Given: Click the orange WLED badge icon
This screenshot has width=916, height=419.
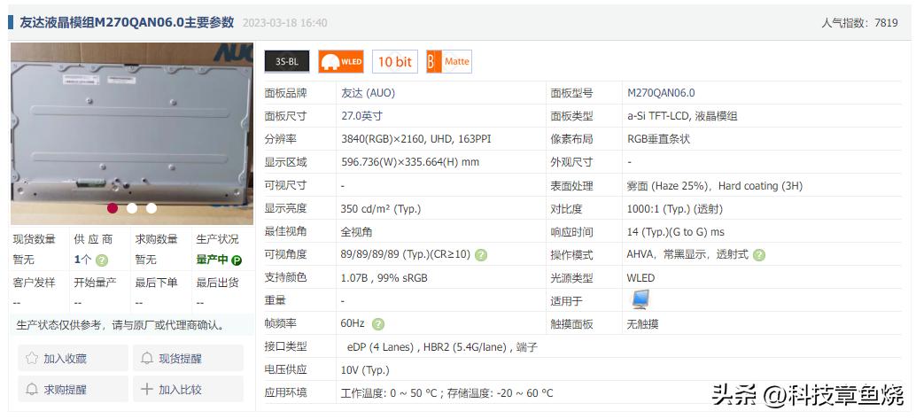Looking at the screenshot, I should coord(340,61).
